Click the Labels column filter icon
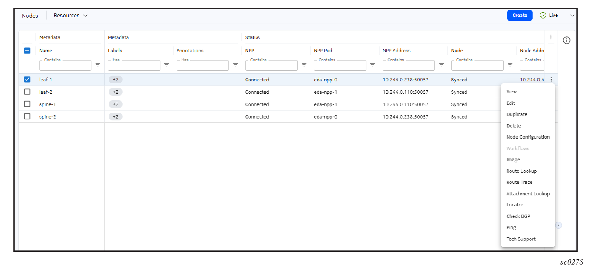The width and height of the screenshot is (590, 270). (x=167, y=65)
